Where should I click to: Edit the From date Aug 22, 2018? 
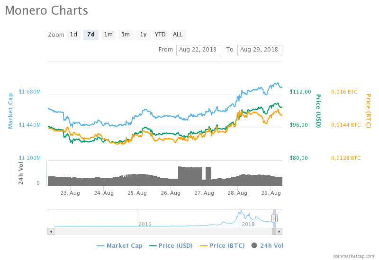coord(199,50)
